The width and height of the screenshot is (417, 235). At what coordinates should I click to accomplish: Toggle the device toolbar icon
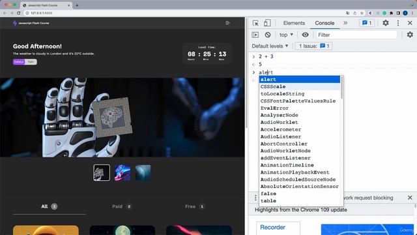coord(267,23)
